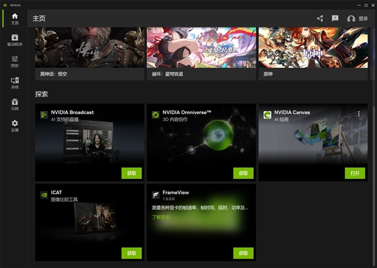
Task: Get NVIDIA Omniverse
Action: 243,173
